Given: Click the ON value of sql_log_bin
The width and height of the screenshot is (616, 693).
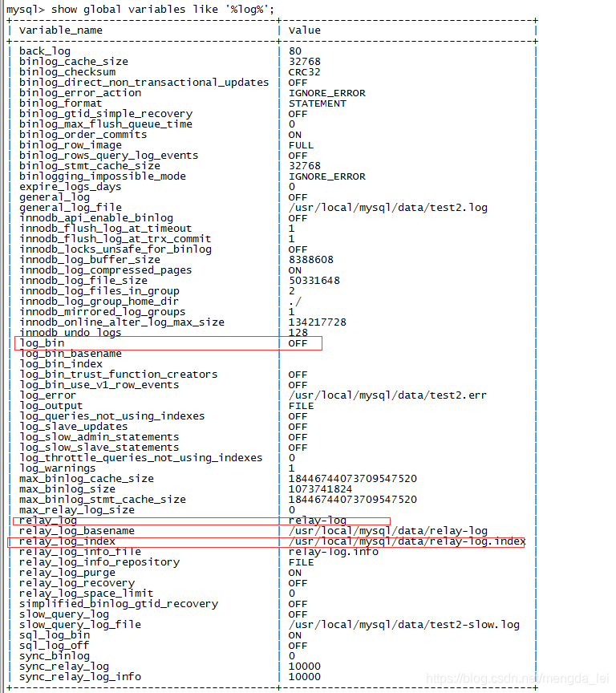Looking at the screenshot, I should tap(294, 635).
